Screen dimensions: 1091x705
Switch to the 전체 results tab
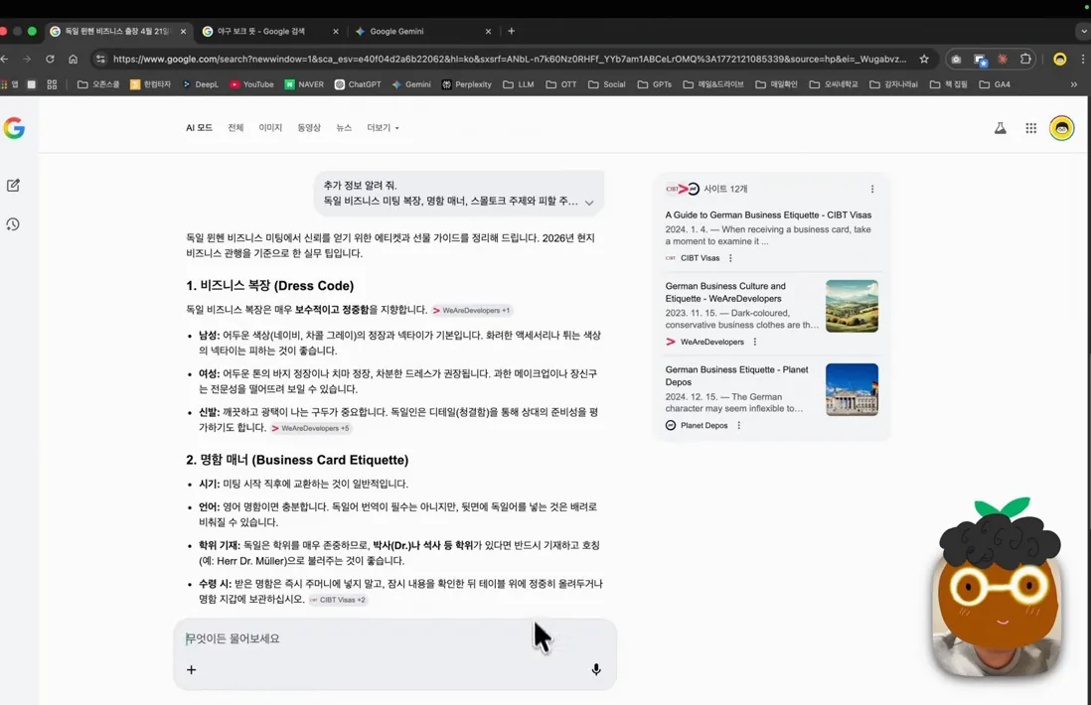click(x=235, y=128)
